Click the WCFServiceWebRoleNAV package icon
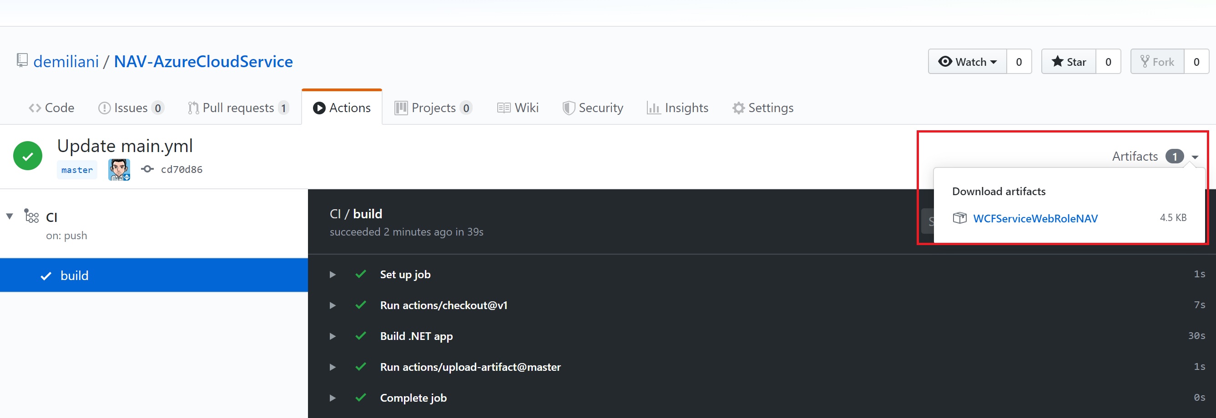The width and height of the screenshot is (1216, 418). pyautogui.click(x=959, y=218)
